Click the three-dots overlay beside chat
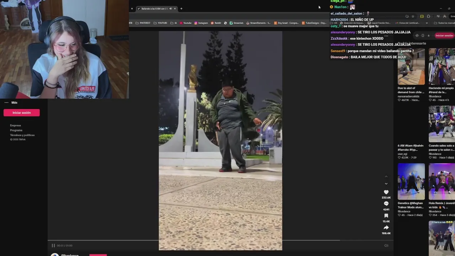Viewport: 455px width, 256px height. [386, 36]
